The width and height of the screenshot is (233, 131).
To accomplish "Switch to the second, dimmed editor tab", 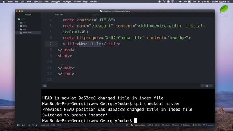I will [96, 15].
